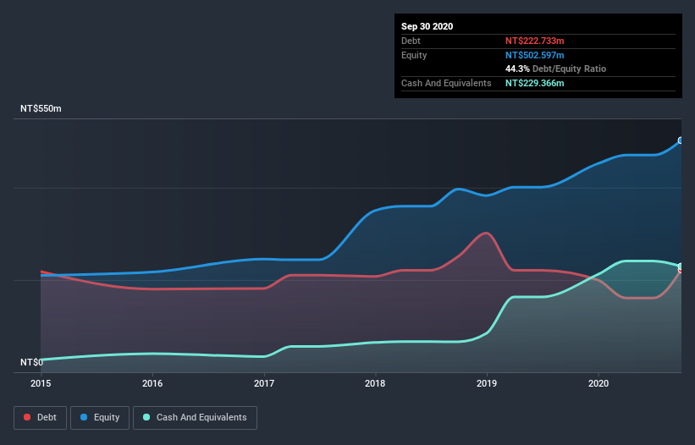This screenshot has width=695, height=445.
Task: Click the NT$229.366m cash value
Action: pyautogui.click(x=534, y=83)
